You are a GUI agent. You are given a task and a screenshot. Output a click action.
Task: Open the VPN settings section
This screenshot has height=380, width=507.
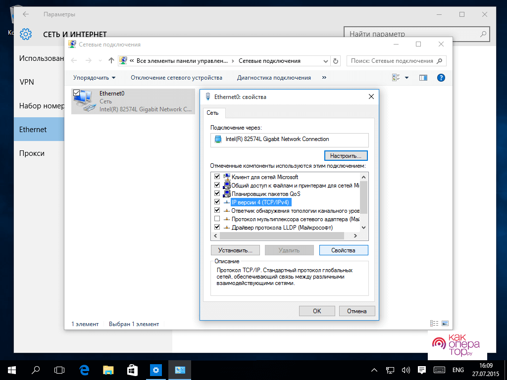tap(27, 82)
